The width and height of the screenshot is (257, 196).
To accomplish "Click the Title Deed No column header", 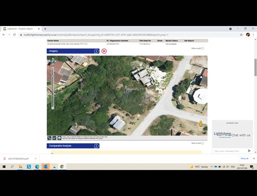I will [145, 41].
